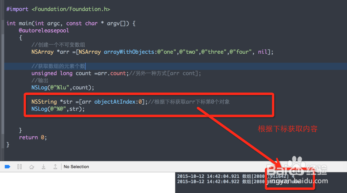
Task: Click the #import Foundation line
Action: click(58, 9)
